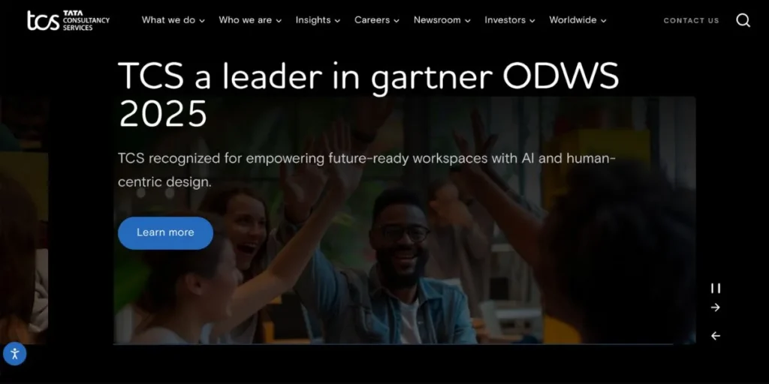This screenshot has height=384, width=769.
Task: Go to next carousel slide arrow
Action: pyautogui.click(x=716, y=307)
